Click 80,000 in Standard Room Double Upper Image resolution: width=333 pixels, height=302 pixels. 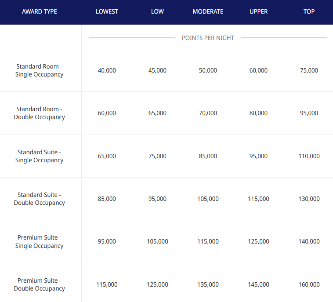pos(258,113)
